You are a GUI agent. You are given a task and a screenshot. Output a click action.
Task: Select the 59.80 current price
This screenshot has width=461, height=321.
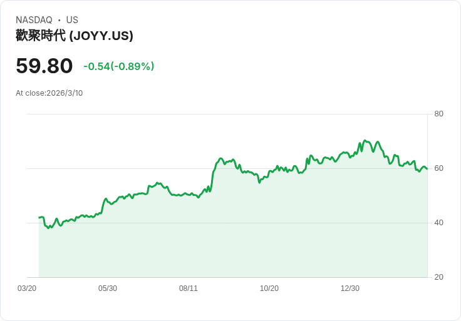click(x=44, y=66)
